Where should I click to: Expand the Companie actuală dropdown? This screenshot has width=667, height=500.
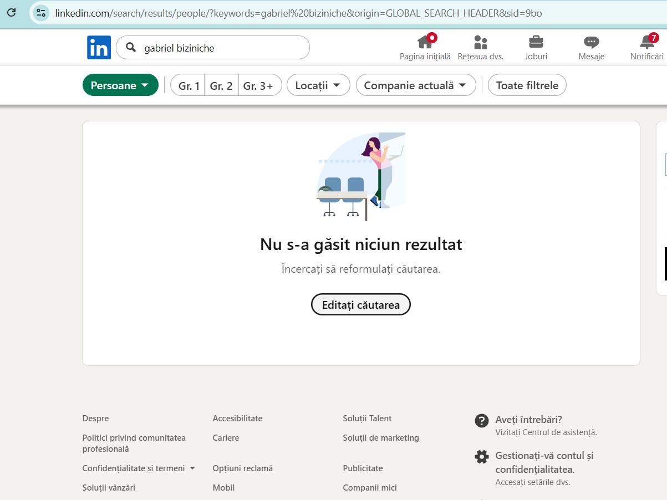coord(415,85)
